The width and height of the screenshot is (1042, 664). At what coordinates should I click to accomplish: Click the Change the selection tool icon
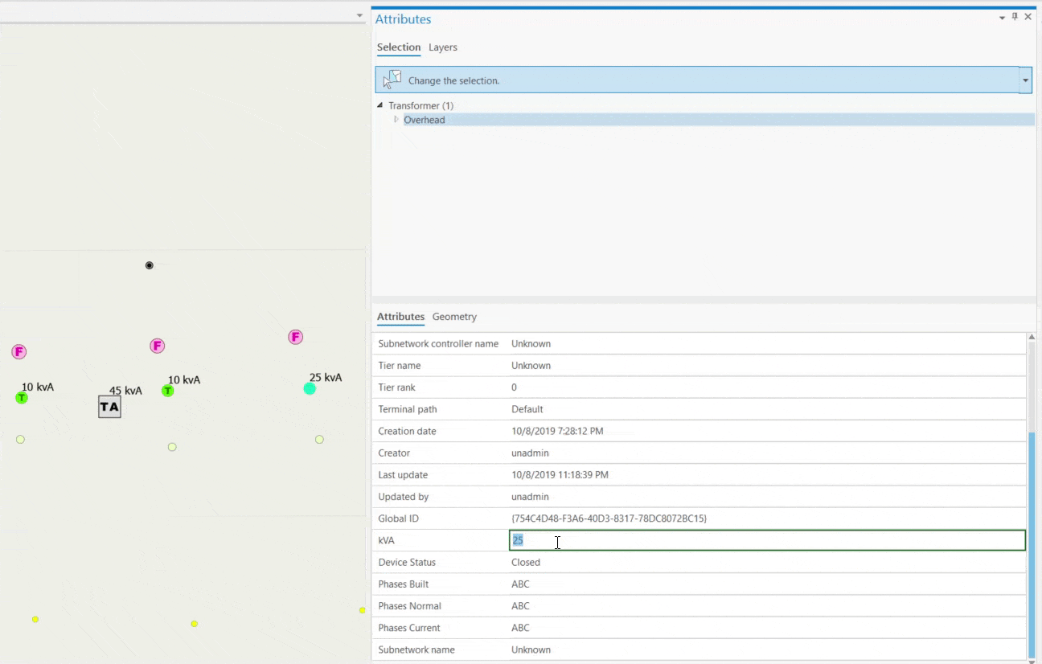click(x=392, y=80)
